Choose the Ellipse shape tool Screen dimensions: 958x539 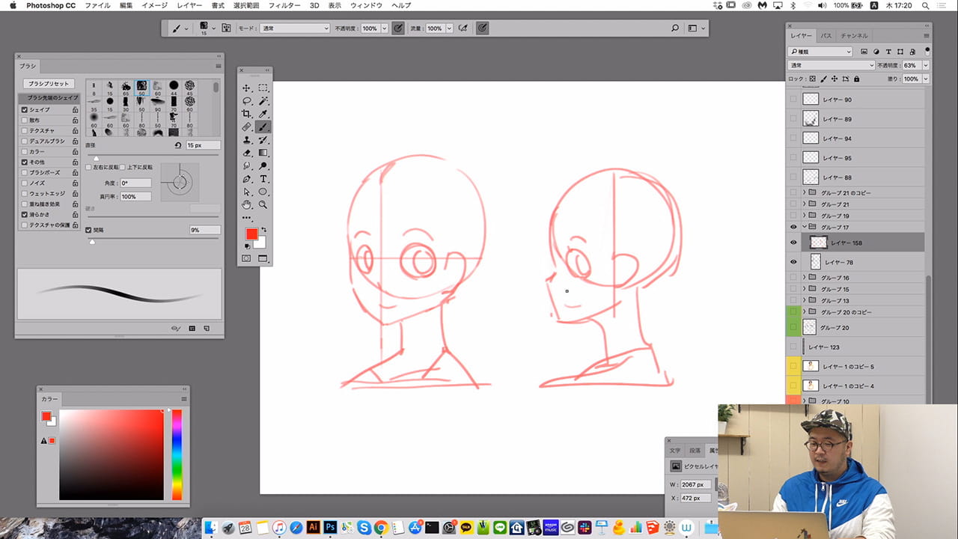click(x=263, y=192)
